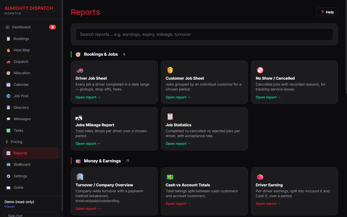The image size is (347, 217).
Task: Open report link for Driver Job Sheet
Action: [88, 97]
